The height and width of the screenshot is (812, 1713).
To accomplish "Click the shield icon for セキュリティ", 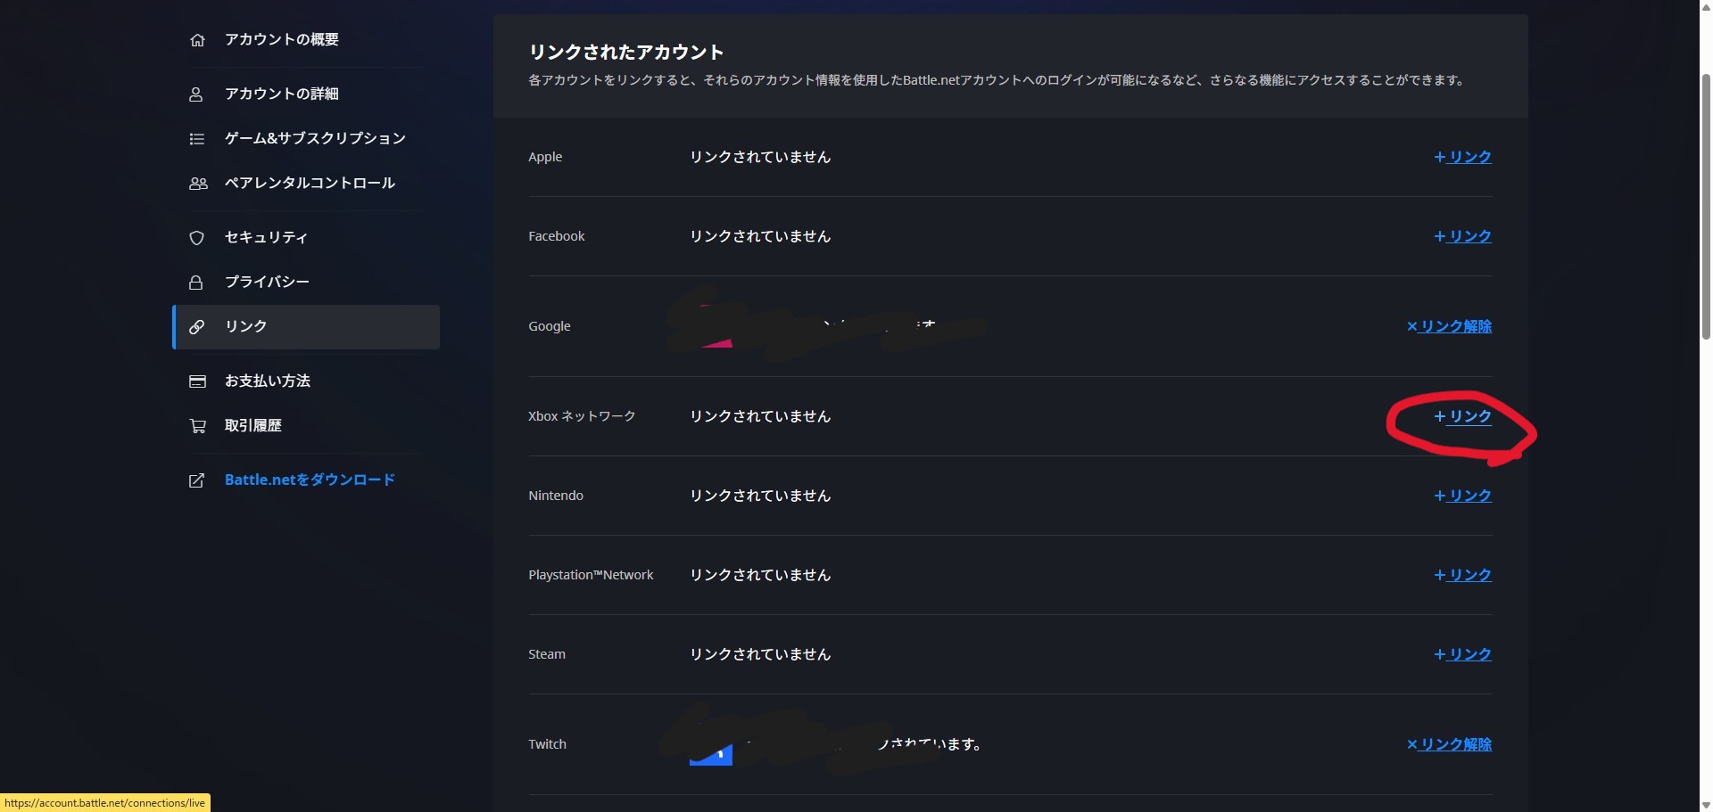I will coord(197,238).
